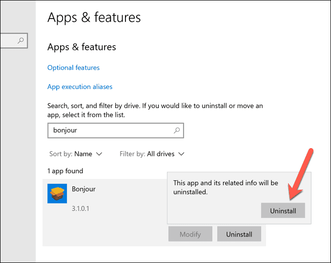The image size is (331, 263).
Task: Expand the chevron next to All drives
Action: click(181, 154)
